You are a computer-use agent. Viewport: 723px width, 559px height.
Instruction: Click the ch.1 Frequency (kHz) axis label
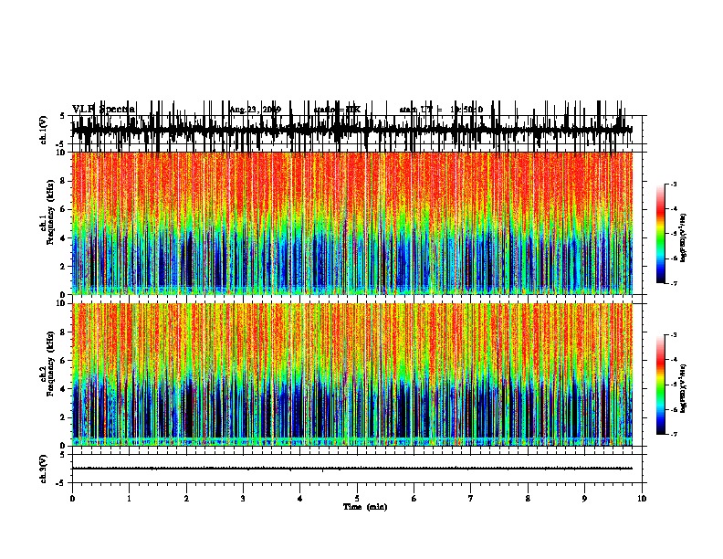pyautogui.click(x=47, y=212)
